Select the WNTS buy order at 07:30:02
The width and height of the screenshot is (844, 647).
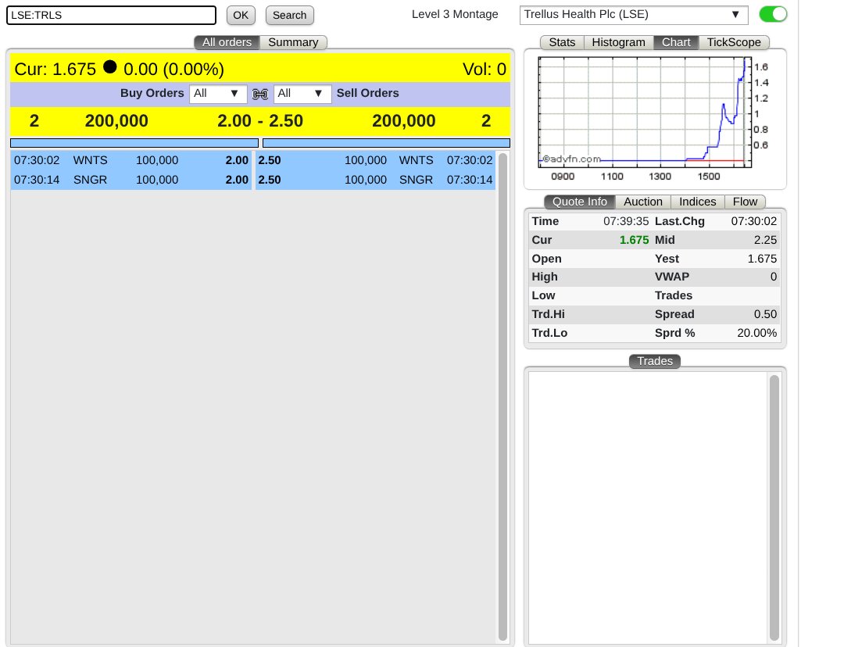[x=131, y=160]
